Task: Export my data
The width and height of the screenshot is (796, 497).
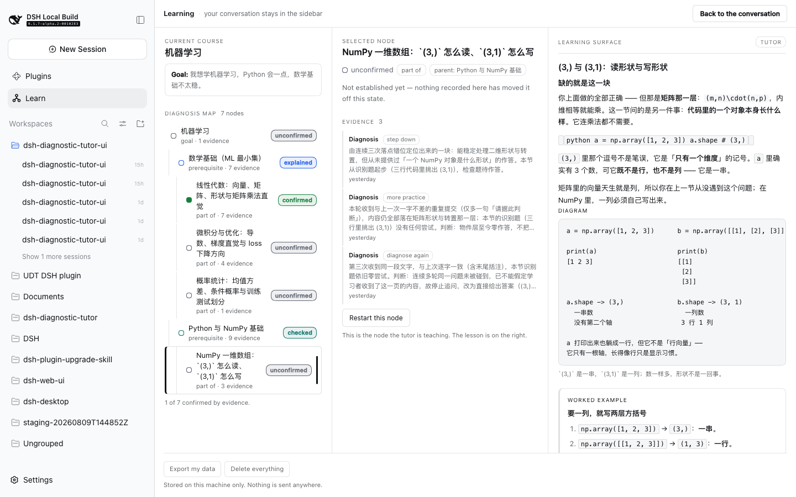Action: click(192, 469)
